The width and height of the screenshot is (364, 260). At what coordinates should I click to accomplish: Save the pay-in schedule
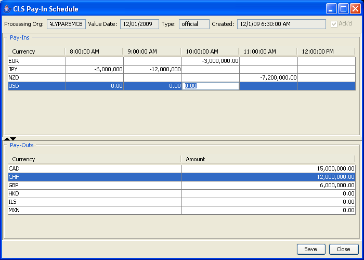pos(311,249)
